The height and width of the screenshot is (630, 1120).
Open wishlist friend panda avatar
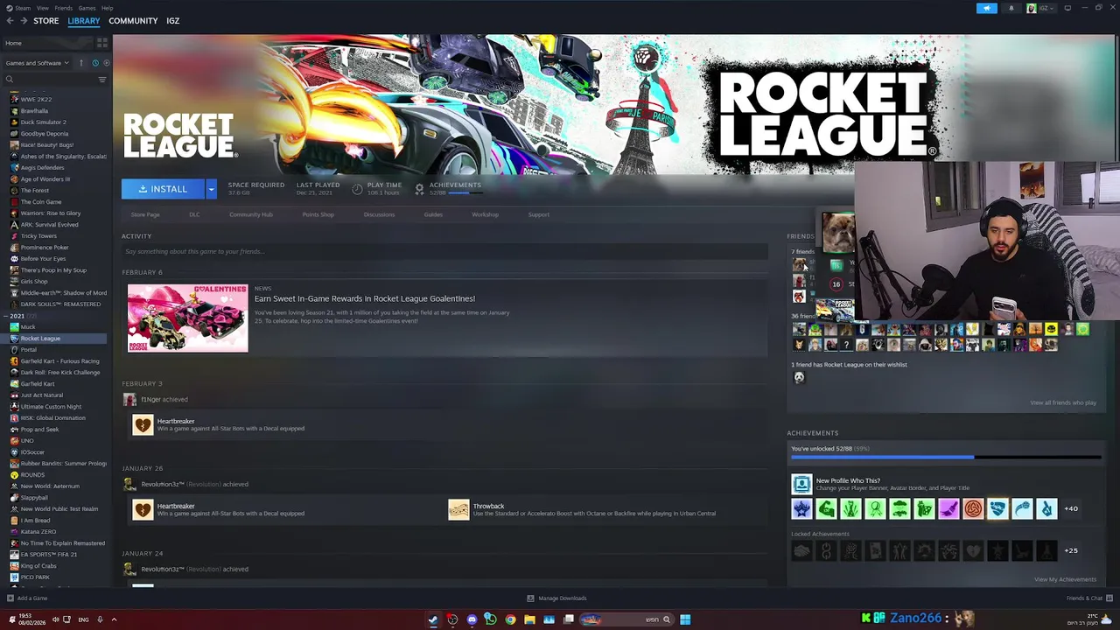click(x=799, y=377)
